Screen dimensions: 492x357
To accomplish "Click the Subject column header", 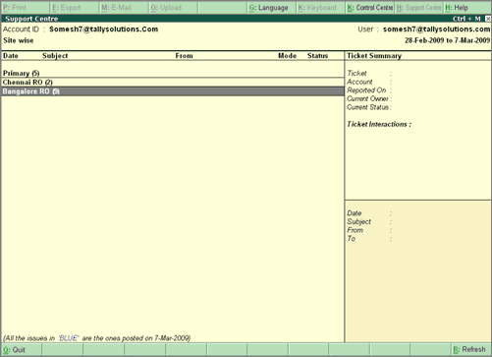I will (55, 56).
